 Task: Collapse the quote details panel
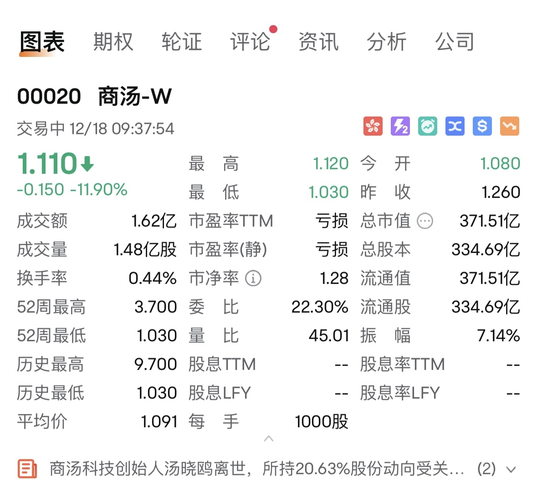point(269,438)
